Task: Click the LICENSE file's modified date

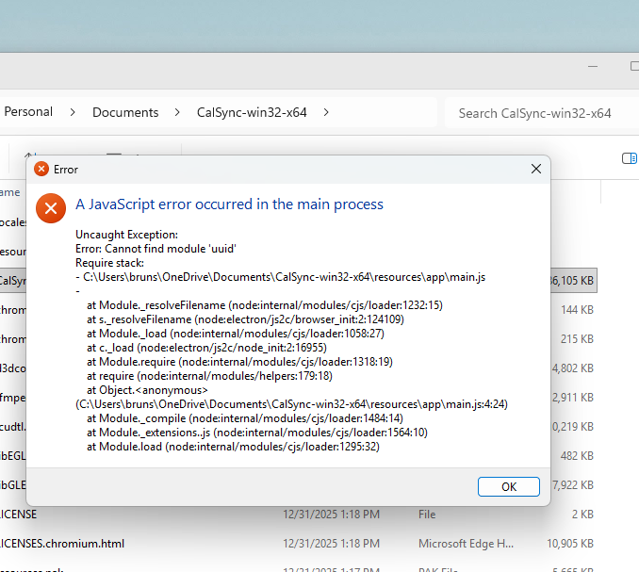Action: [331, 515]
